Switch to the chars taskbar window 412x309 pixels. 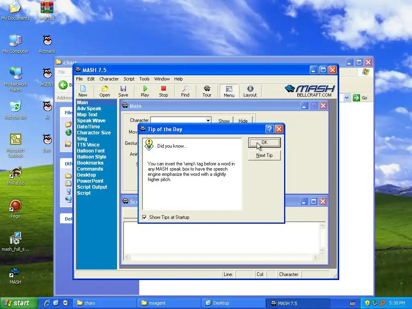pos(105,303)
